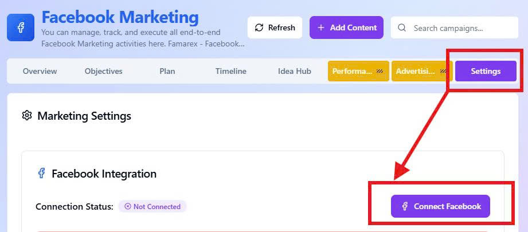Click the construction icon on the Advertising tab

coord(443,72)
